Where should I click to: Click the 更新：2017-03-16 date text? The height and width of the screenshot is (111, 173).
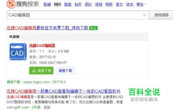click(43, 57)
